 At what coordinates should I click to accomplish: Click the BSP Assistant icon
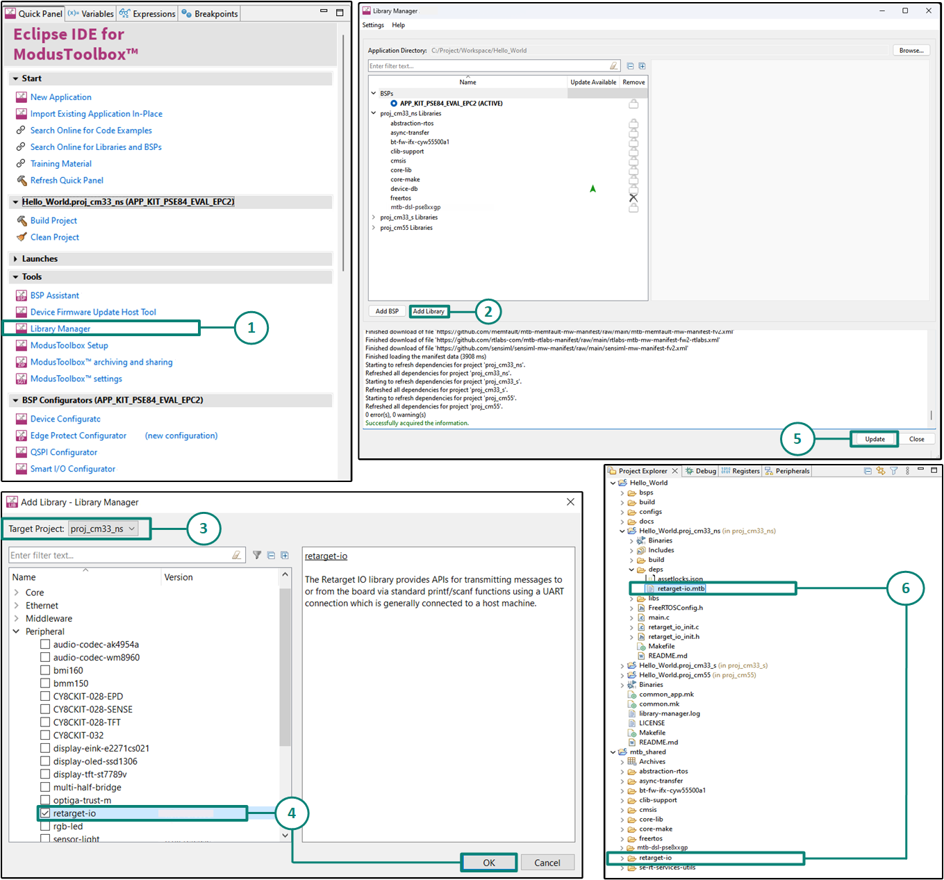pyautogui.click(x=22, y=295)
